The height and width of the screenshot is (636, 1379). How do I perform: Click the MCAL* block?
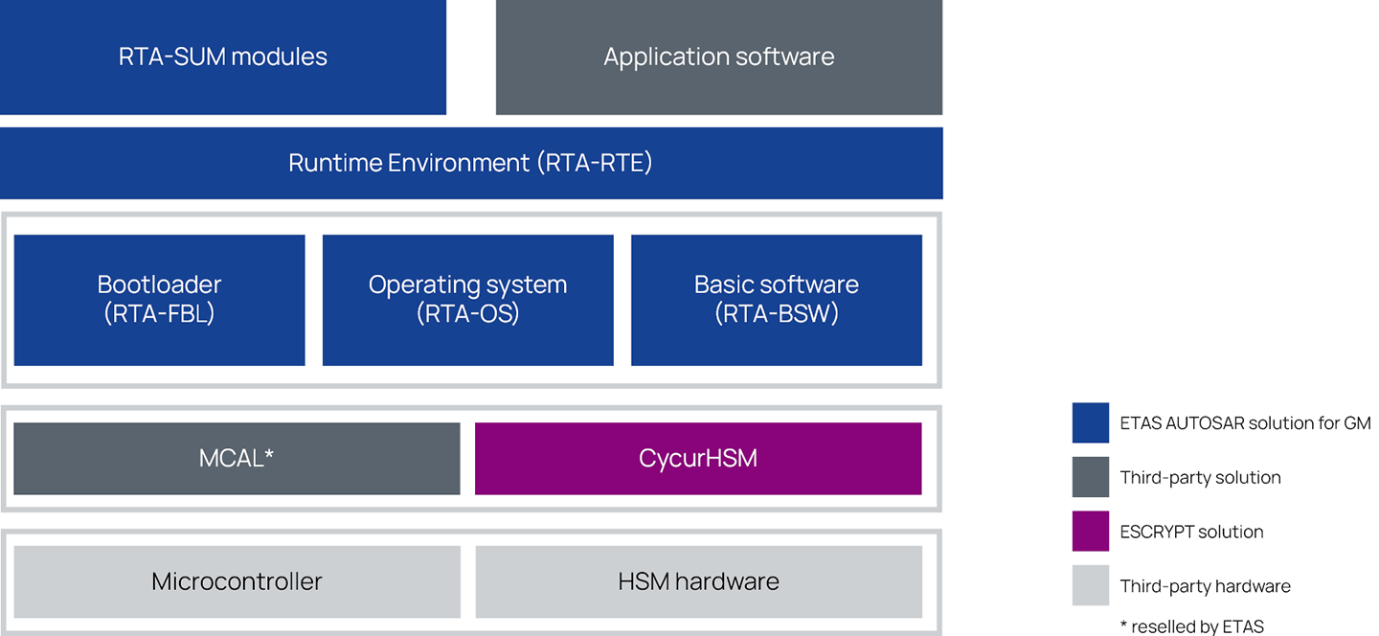point(237,459)
